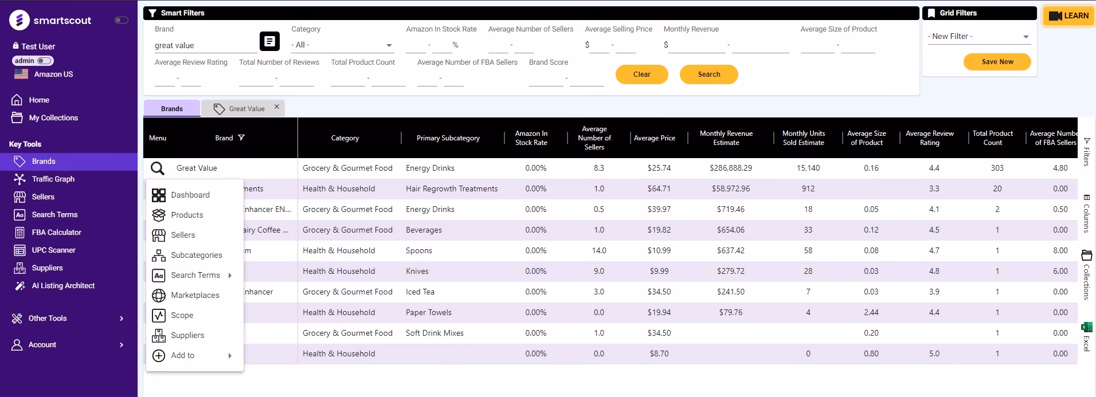Open the Category dropdown

tap(342, 45)
